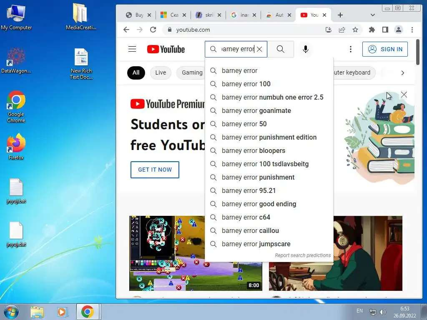Select the 'uter keyboard' filter chip
Viewport: 427px width, 320px height.
point(354,72)
